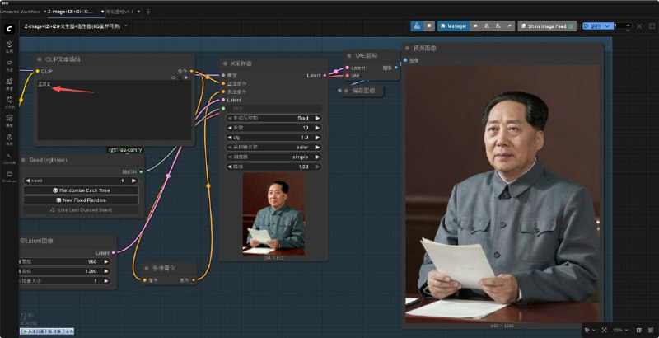This screenshot has height=338, width=659.
Task: Click Randomize Each Time button
Action: tap(81, 190)
